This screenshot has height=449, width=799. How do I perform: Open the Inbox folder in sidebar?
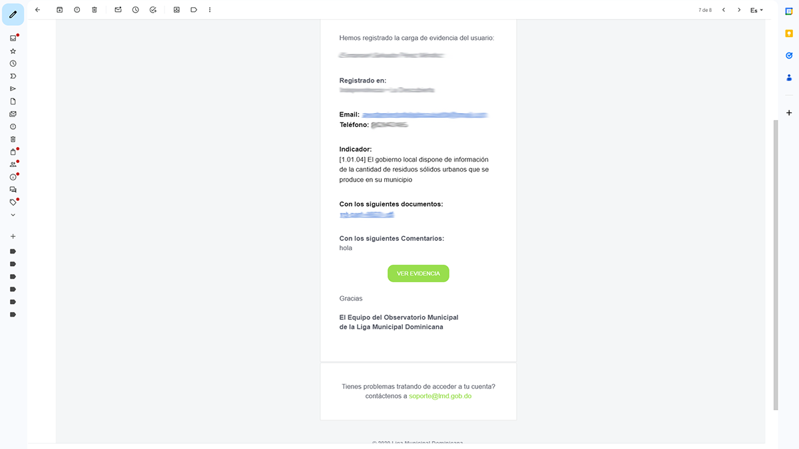13,38
